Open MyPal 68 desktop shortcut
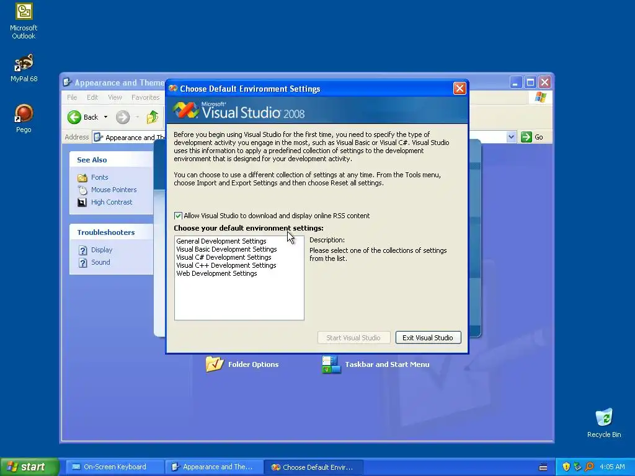The image size is (635, 476). [x=24, y=68]
